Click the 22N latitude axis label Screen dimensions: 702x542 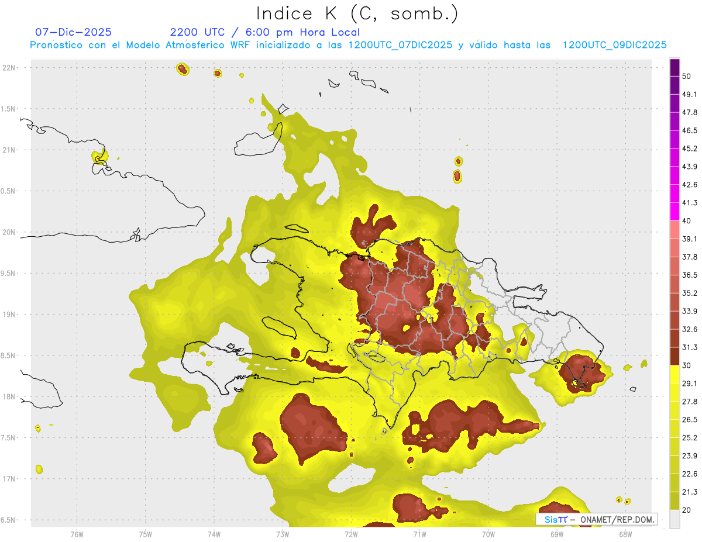[9, 68]
